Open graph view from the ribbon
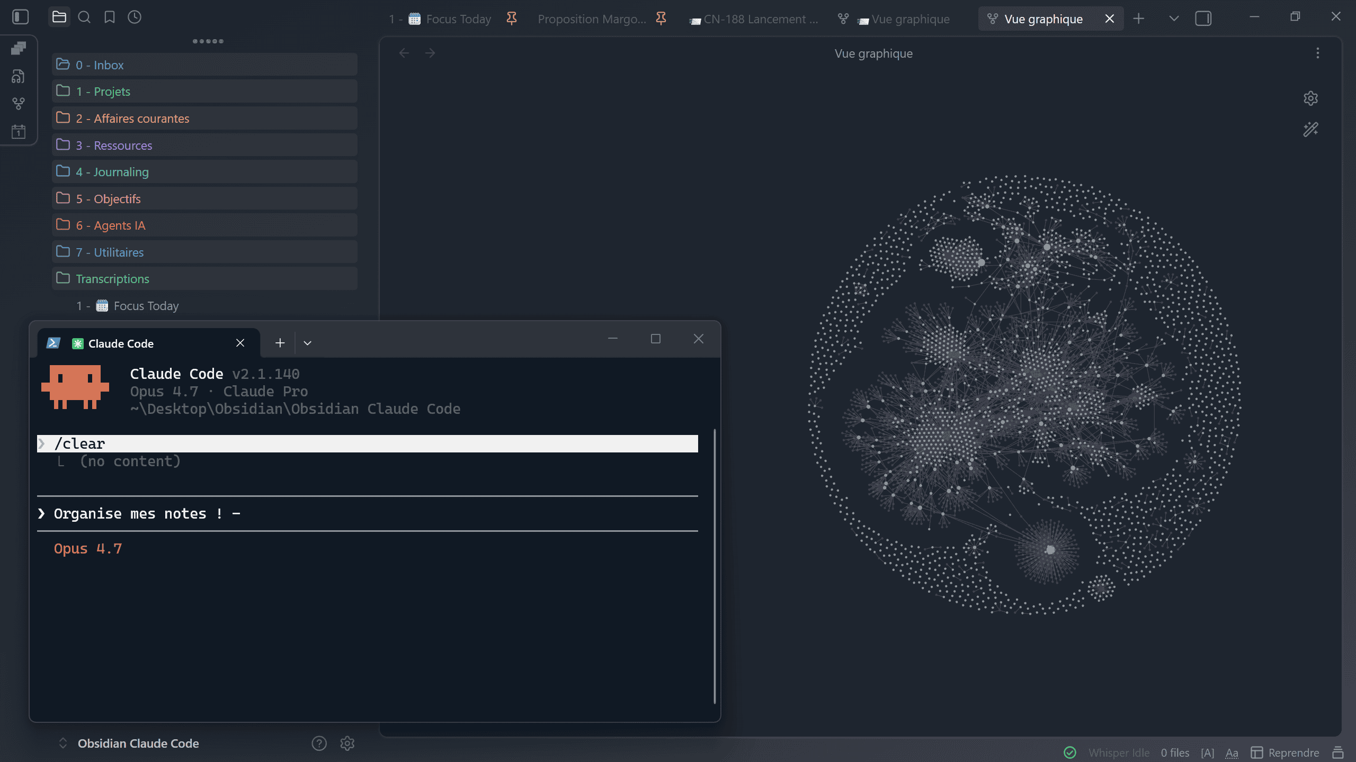The image size is (1356, 762). (19, 104)
